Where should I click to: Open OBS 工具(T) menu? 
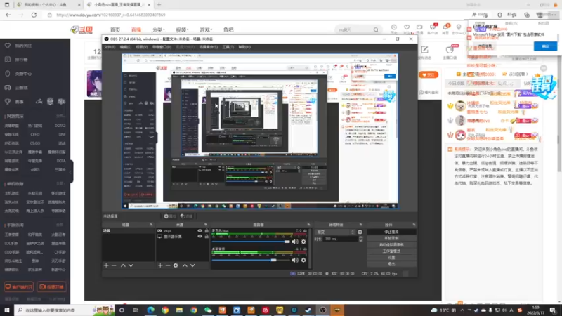point(228,47)
